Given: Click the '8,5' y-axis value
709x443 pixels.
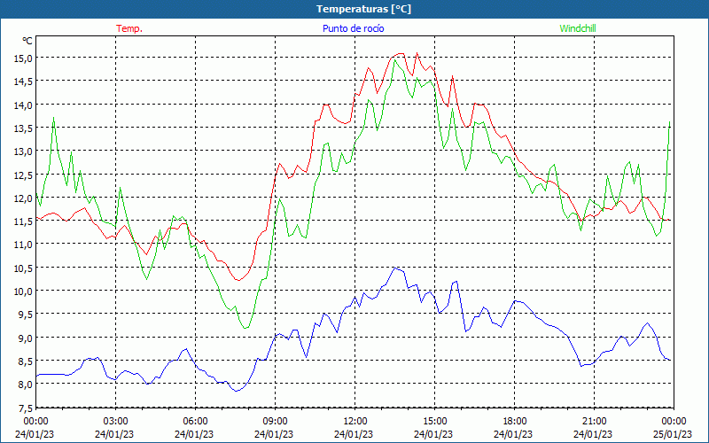Looking at the screenshot, I should [26, 361].
